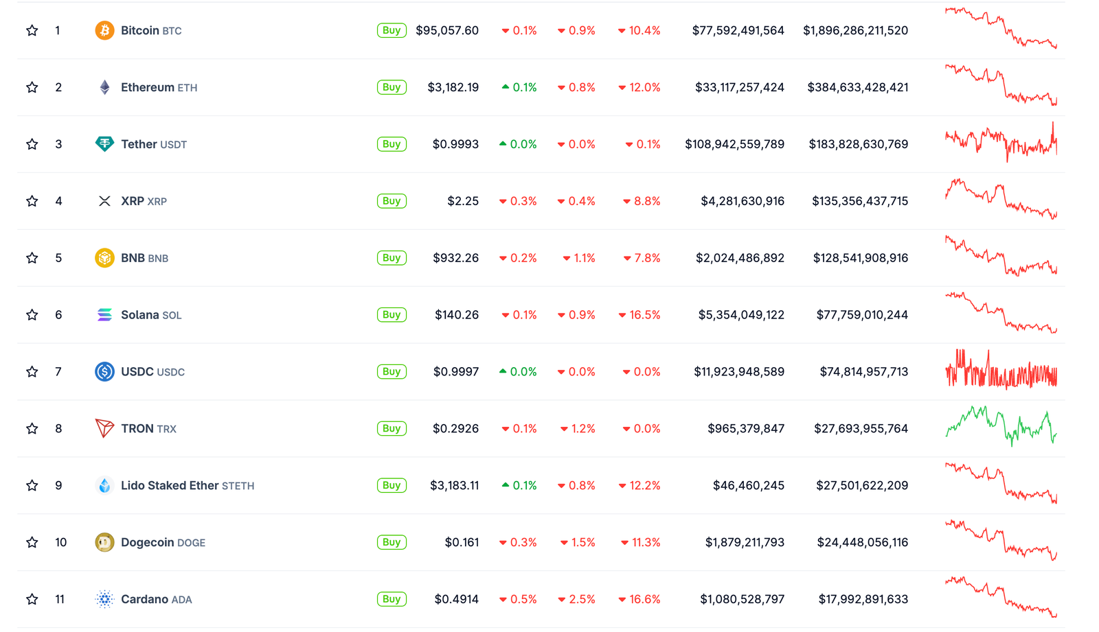
Task: Add Bitcoin to watchlist with star
Action: [x=32, y=30]
